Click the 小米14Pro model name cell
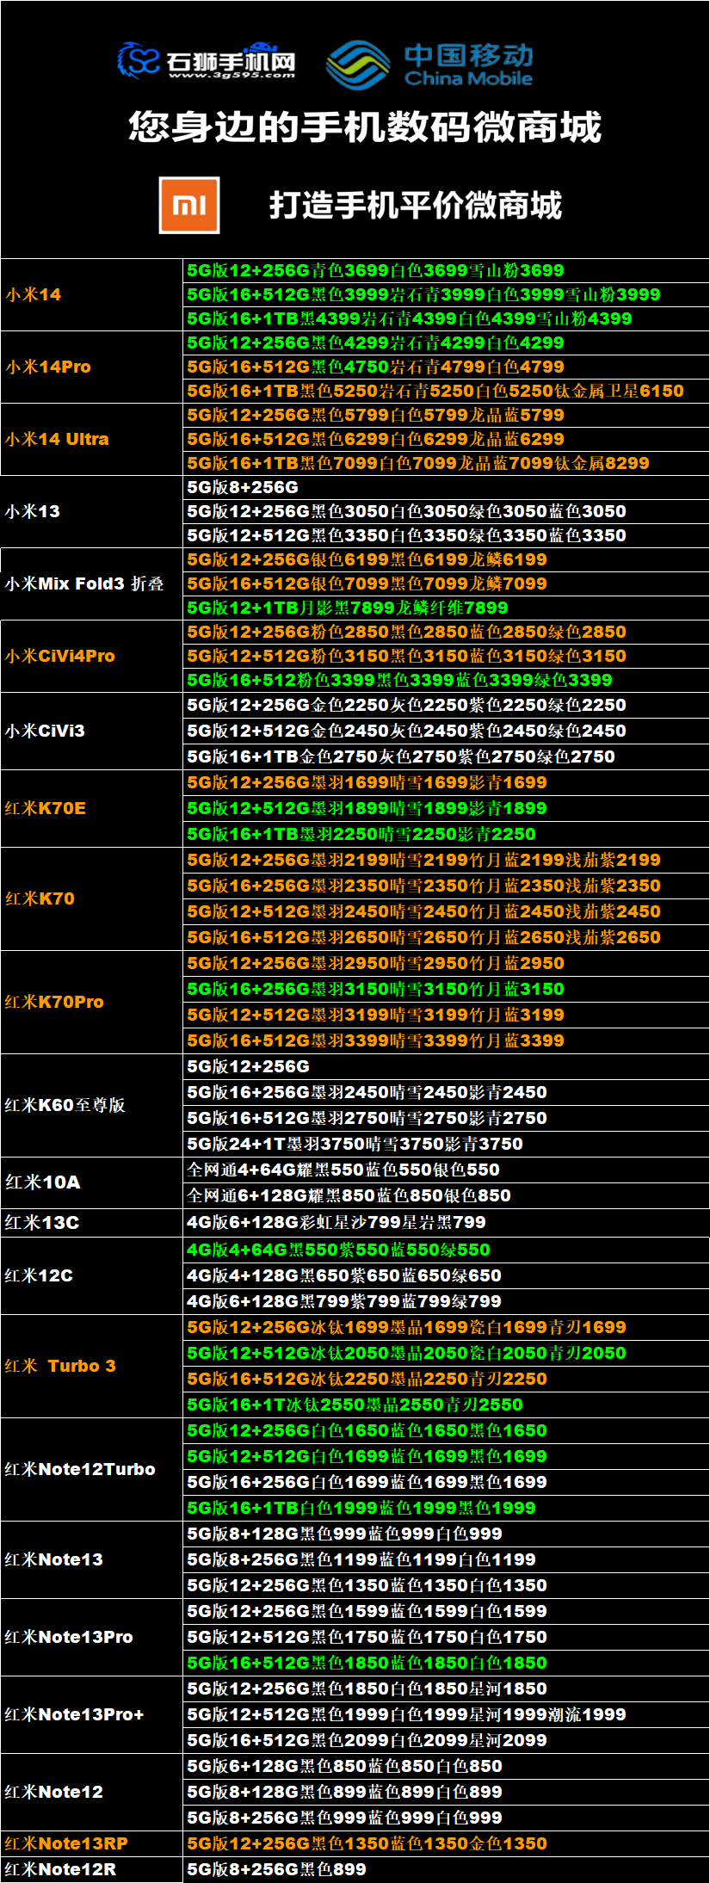Viewport: 710px width, 1883px height. click(92, 367)
